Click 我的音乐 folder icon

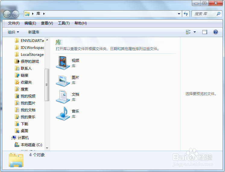pyautogui.click(x=17, y=117)
